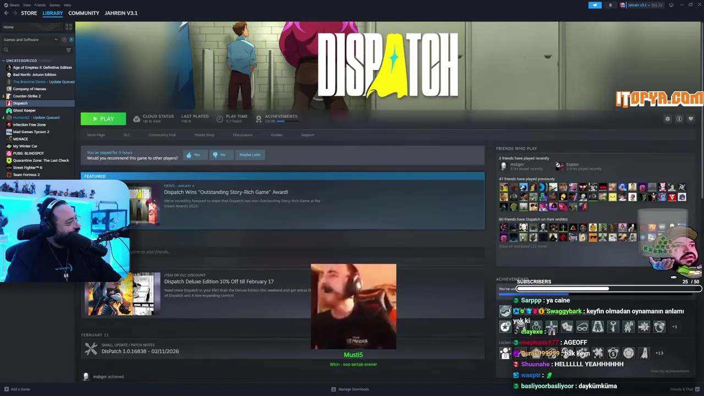Open the Help menu

[x=67, y=5]
